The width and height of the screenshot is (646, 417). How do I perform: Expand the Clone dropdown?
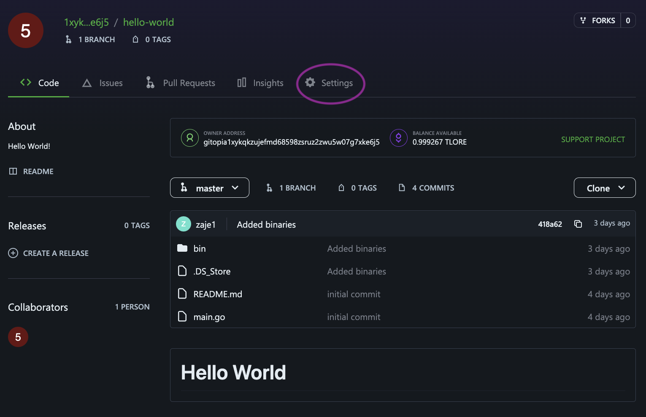[605, 188]
